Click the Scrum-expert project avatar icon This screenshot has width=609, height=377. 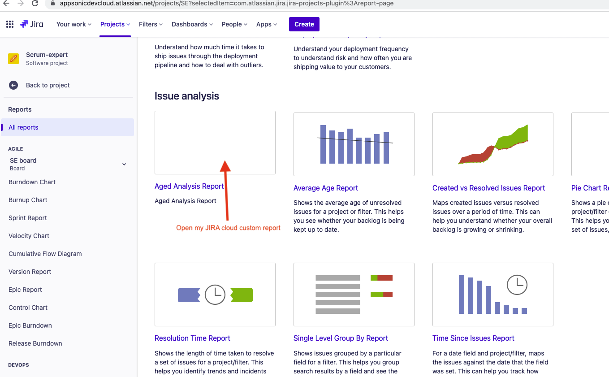pyautogui.click(x=13, y=59)
